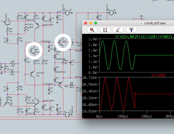The image size is (174, 134).
Task: Select capacitor C18 1µ
Action: [x=50, y=20]
